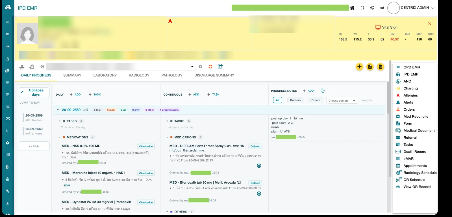Click the dollar icon in left sidebar
The image size is (452, 217).
pos(7,131)
